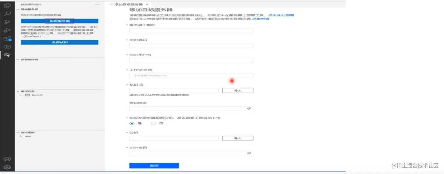Select the 是 radio button
The width and height of the screenshot is (444, 174).
coord(132,123)
